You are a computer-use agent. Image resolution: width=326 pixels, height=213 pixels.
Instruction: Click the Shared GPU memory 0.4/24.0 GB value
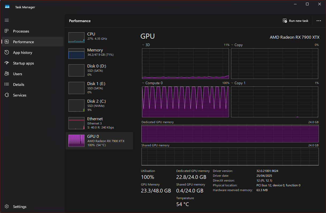coord(190,191)
